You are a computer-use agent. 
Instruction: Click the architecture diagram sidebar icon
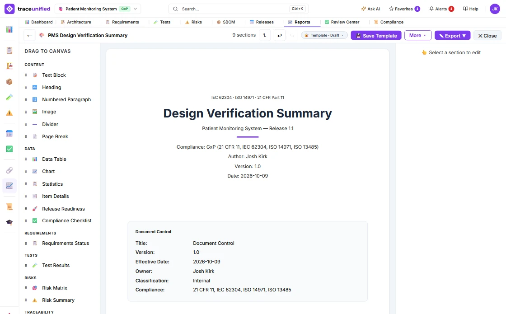9,66
